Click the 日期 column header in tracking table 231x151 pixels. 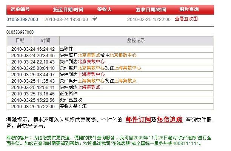pyautogui.click(x=20, y=41)
